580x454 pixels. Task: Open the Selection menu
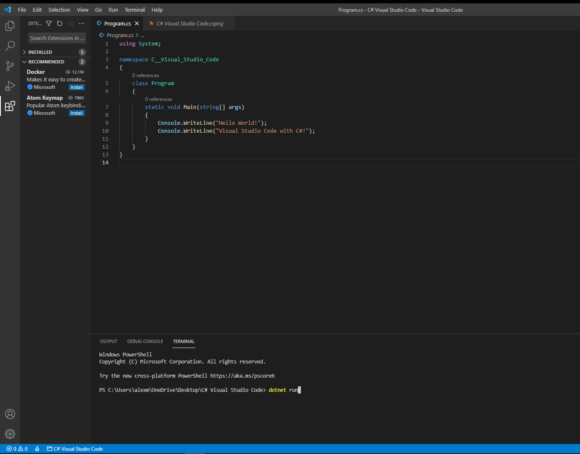(x=59, y=10)
